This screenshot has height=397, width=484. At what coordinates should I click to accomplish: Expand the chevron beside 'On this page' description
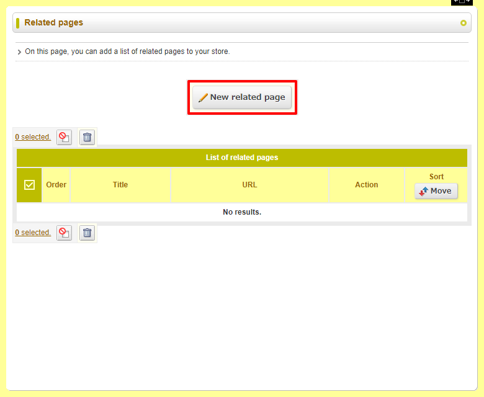[x=19, y=52]
